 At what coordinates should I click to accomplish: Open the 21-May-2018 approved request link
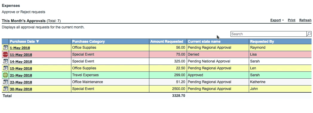pos(21,75)
